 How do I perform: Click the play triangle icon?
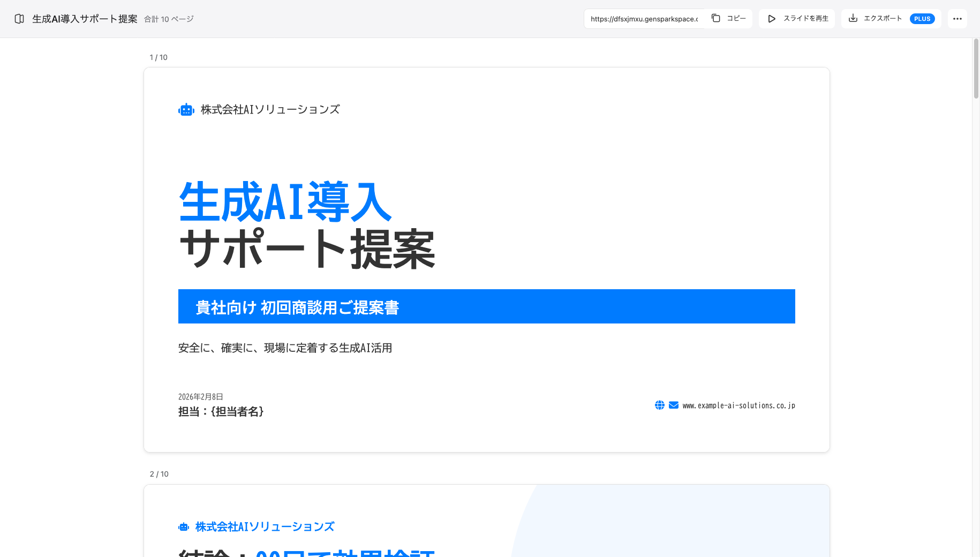tap(772, 19)
